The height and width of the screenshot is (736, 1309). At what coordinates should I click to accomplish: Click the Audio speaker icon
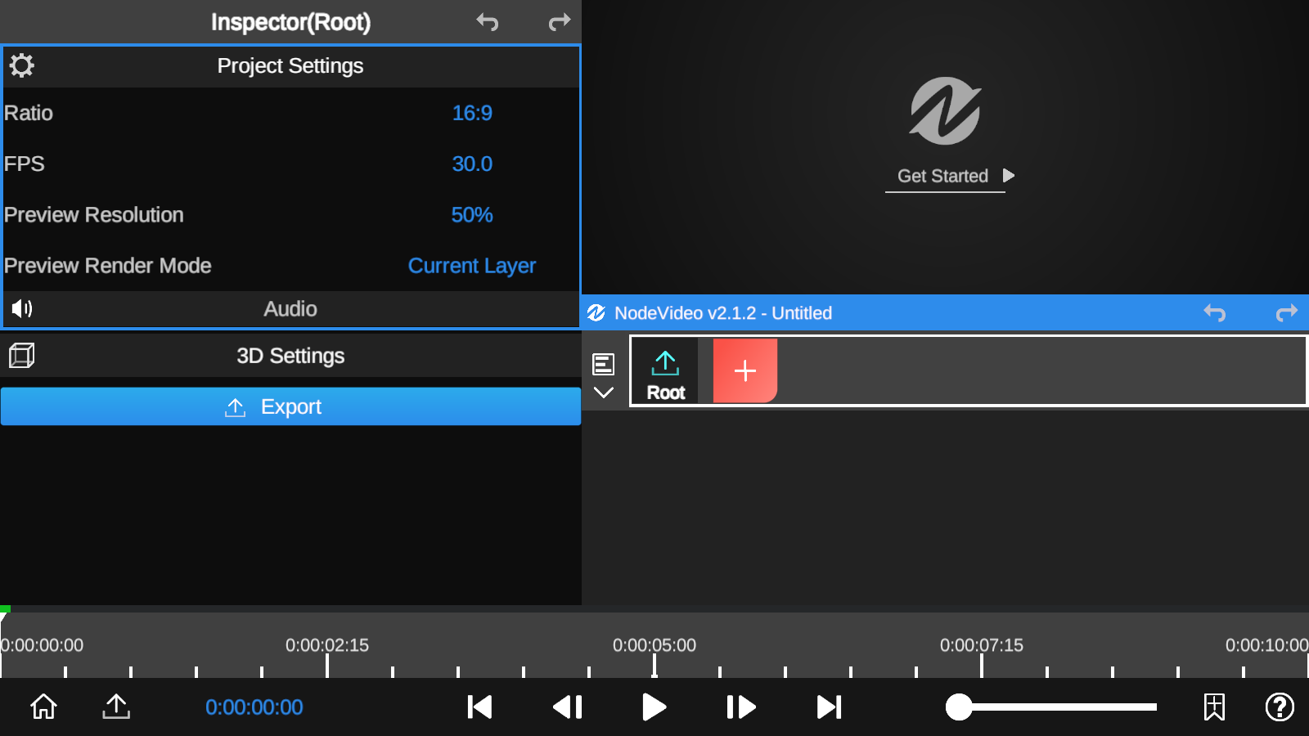[22, 309]
